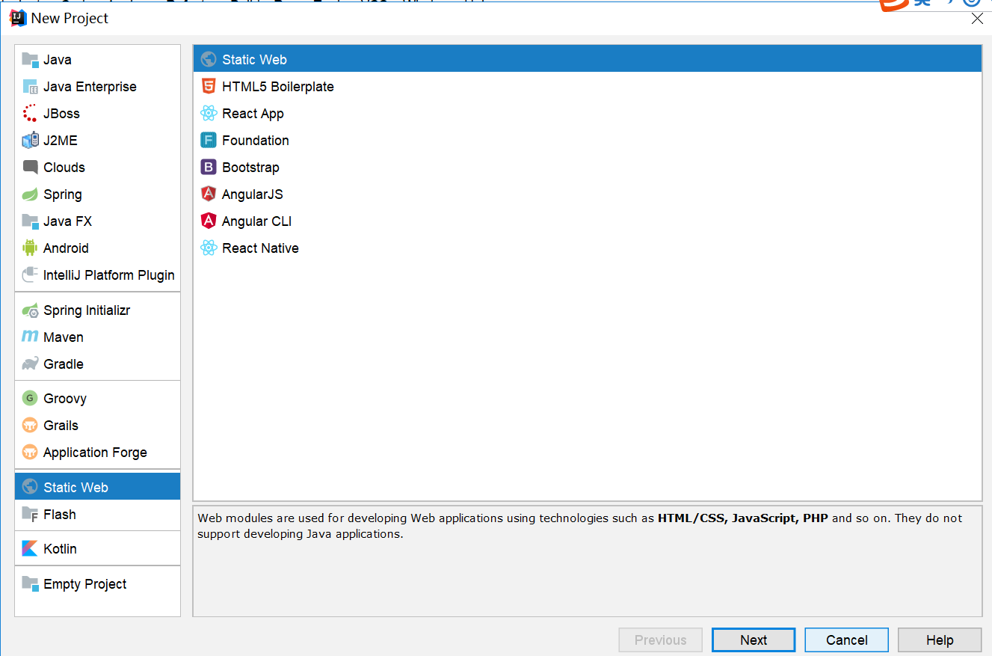Choose the HTML5 Boilerplate template label
Screen dimensions: 992x656
click(x=278, y=87)
